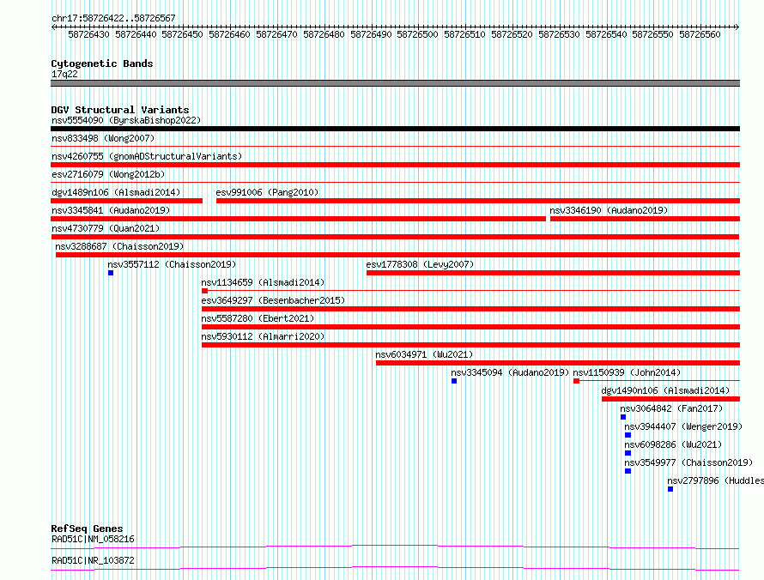Select the 17q22 band label
Screen dimensions: 764x580
64,74
